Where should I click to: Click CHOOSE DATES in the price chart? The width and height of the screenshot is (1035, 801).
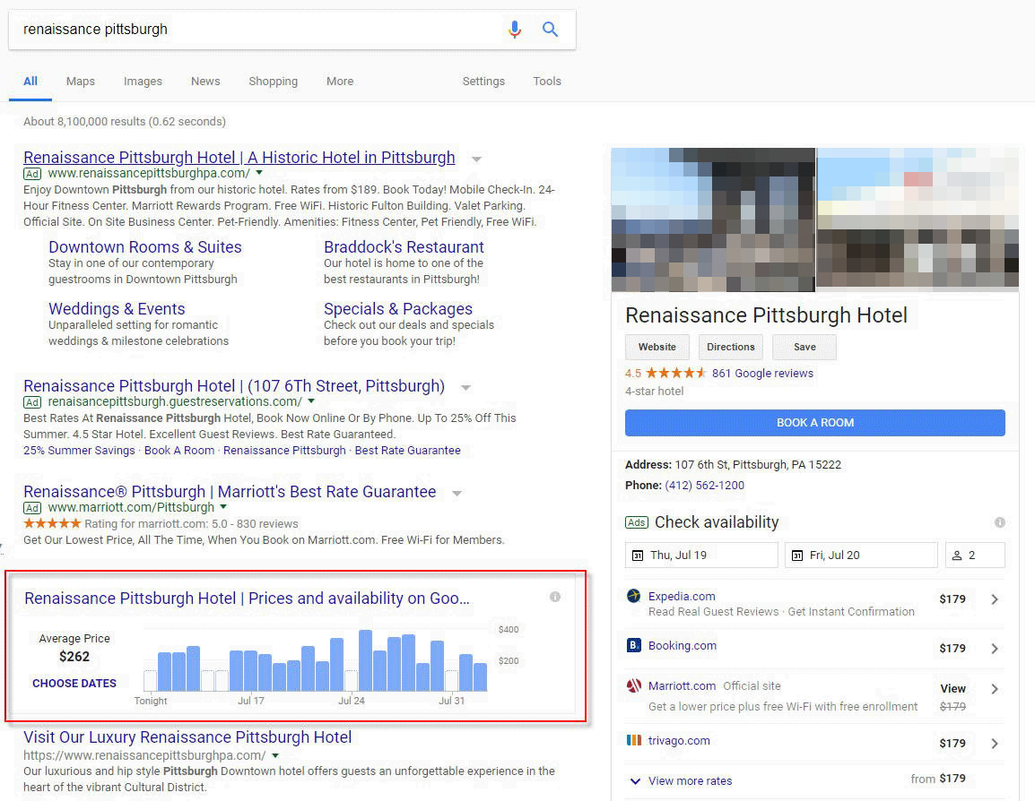pyautogui.click(x=74, y=683)
